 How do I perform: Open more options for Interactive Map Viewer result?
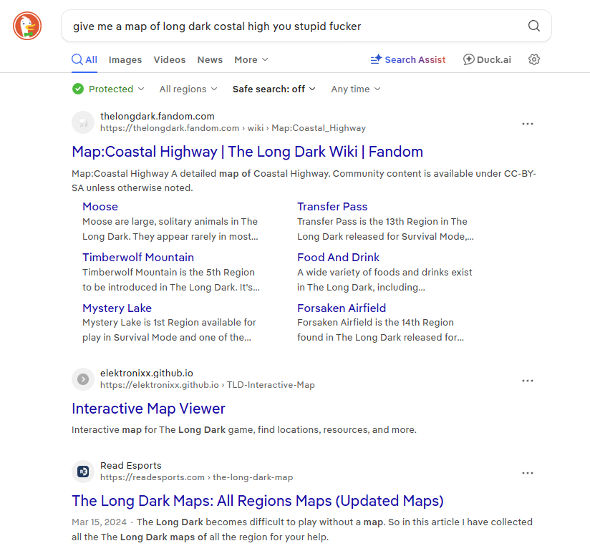(x=528, y=381)
